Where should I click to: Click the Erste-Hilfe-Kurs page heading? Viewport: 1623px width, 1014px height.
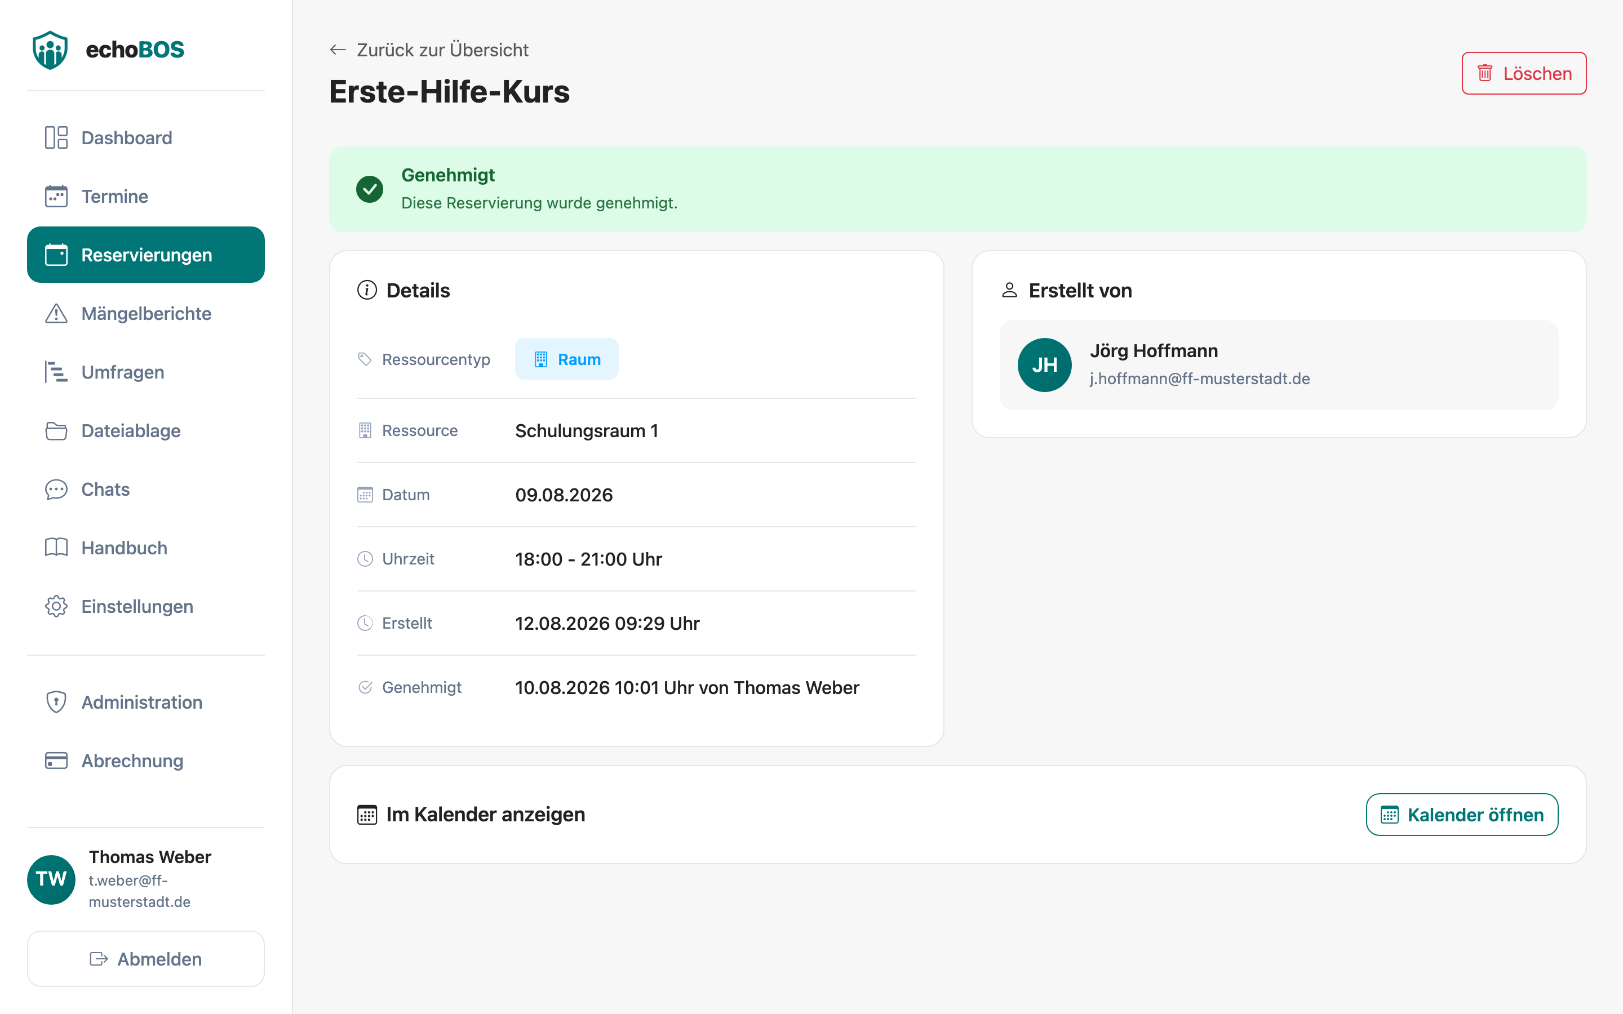[x=449, y=91]
